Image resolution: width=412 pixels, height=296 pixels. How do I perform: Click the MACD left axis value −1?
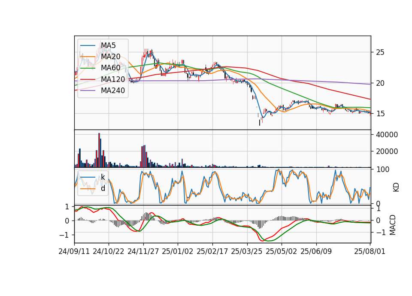[64, 235]
